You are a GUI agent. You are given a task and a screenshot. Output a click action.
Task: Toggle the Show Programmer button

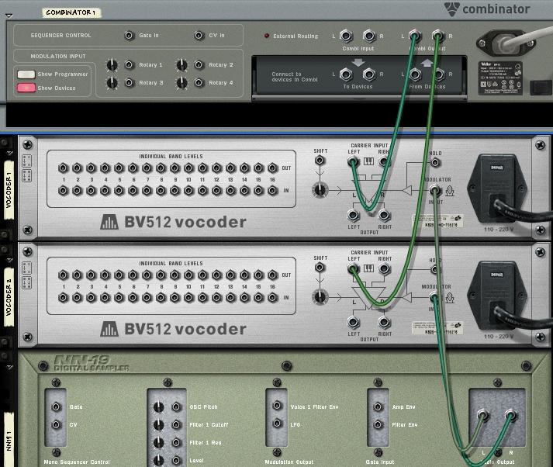[26, 74]
